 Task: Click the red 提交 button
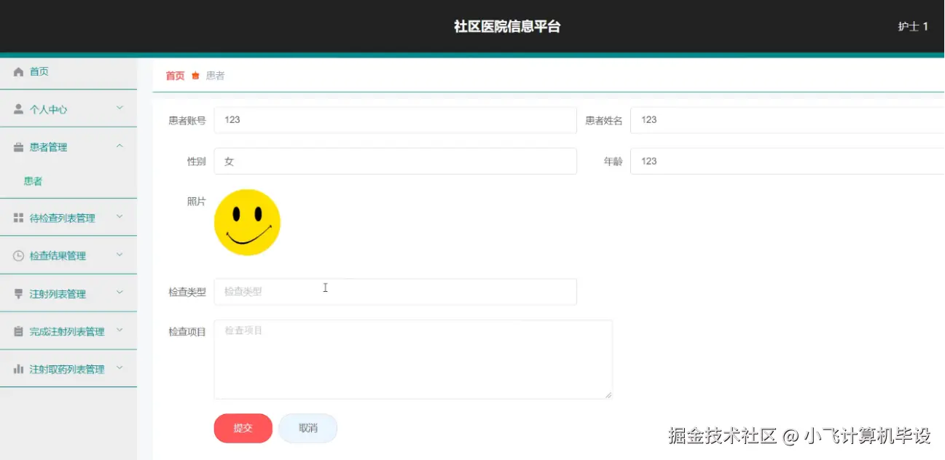point(243,428)
